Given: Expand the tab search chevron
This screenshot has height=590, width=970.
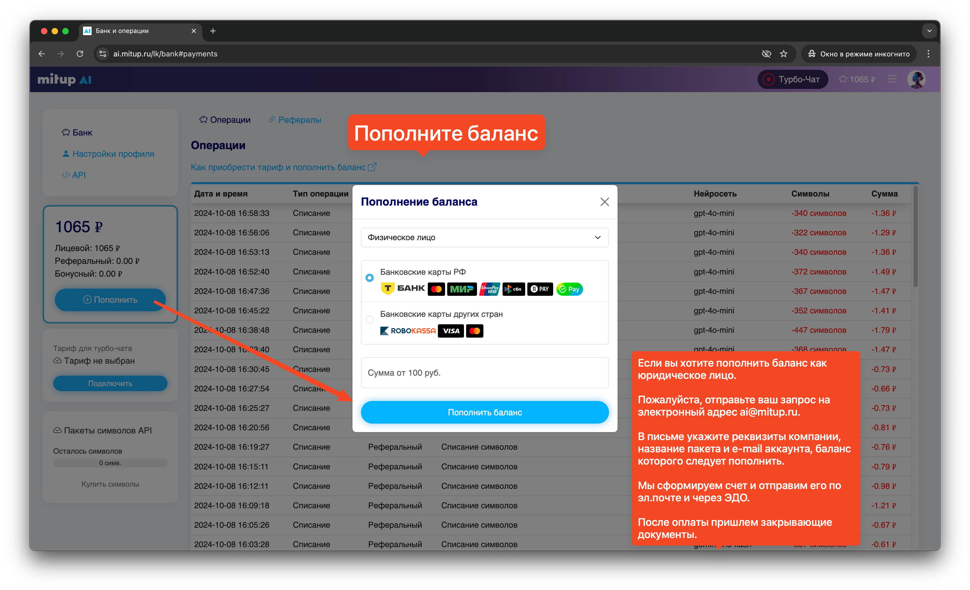Looking at the screenshot, I should point(929,31).
